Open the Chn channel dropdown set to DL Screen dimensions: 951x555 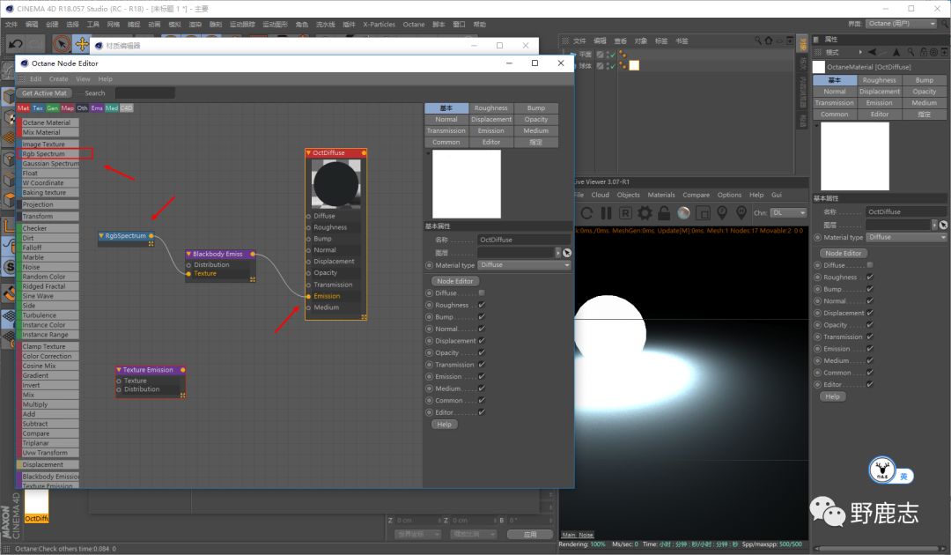[x=789, y=213]
